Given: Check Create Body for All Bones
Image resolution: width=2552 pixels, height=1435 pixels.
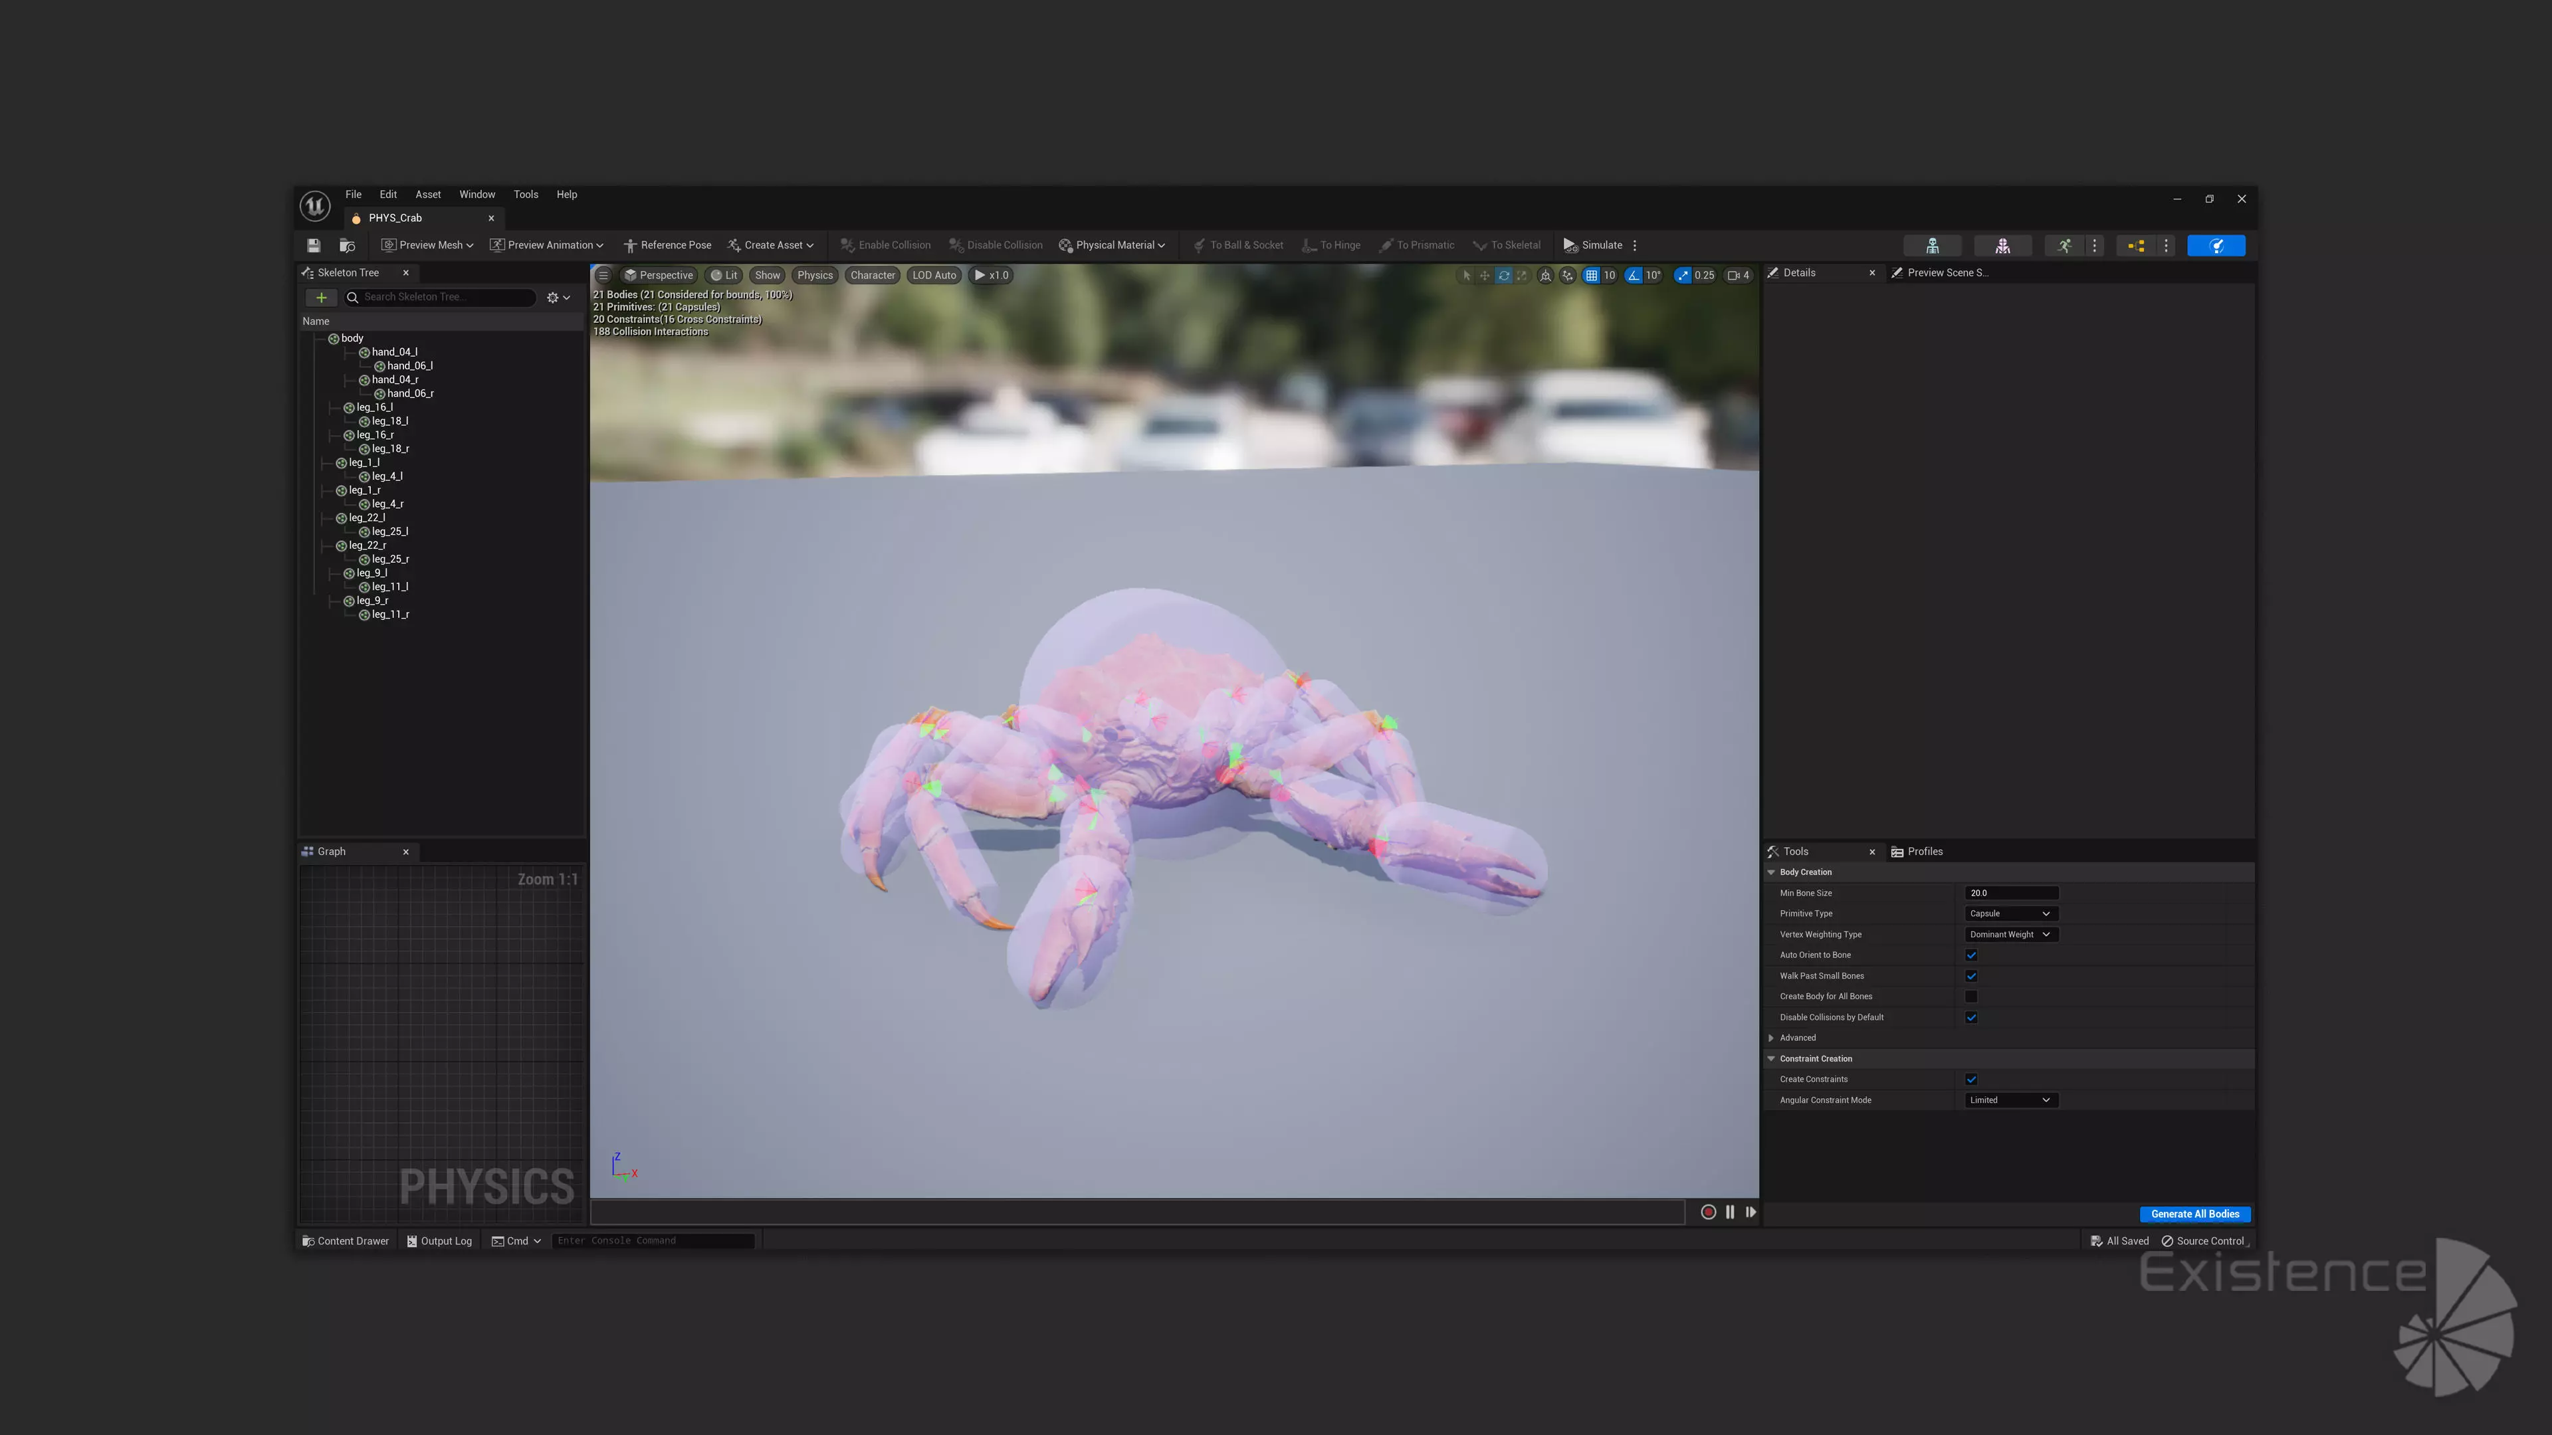Looking at the screenshot, I should [x=1971, y=997].
